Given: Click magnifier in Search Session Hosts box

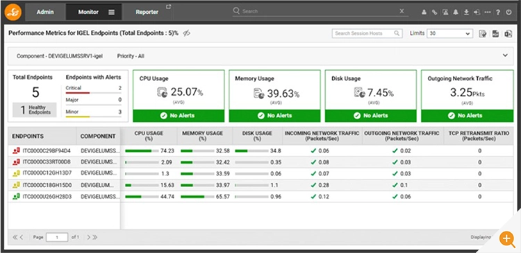Looking at the screenshot, I should [x=397, y=33].
